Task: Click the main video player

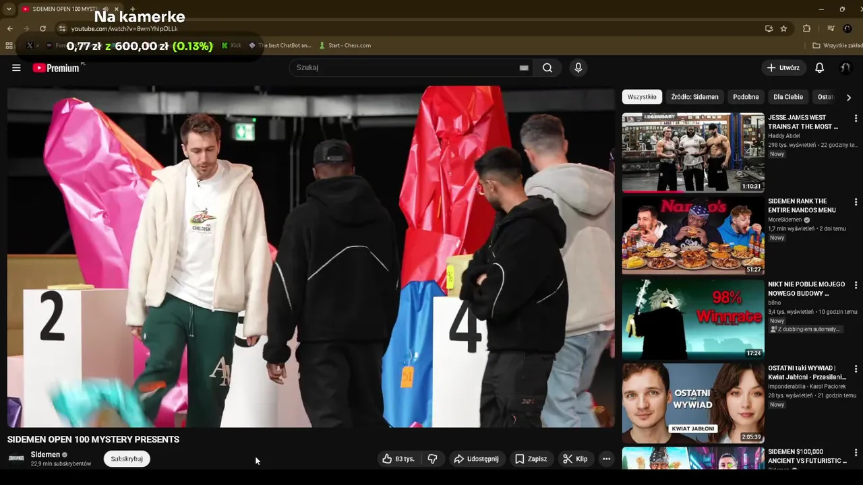Action: (x=311, y=257)
